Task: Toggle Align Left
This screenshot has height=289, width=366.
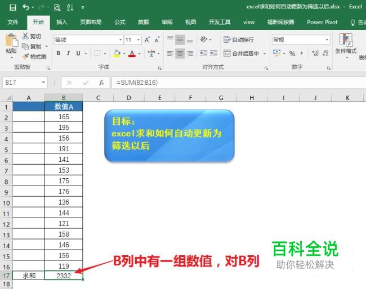Action: pyautogui.click(x=170, y=53)
